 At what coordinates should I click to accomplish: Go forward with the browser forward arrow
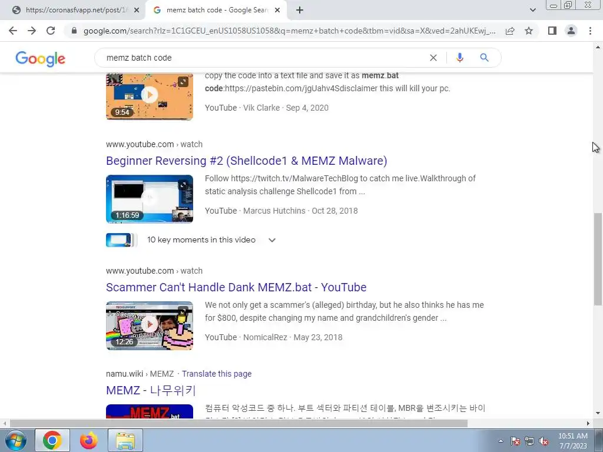click(x=32, y=31)
